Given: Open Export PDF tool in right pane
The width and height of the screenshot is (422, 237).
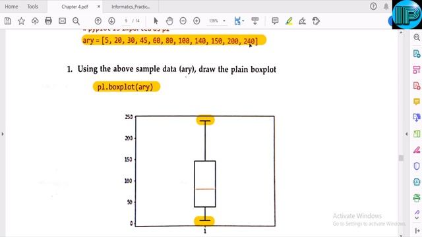Looking at the screenshot, I should tap(417, 53).
